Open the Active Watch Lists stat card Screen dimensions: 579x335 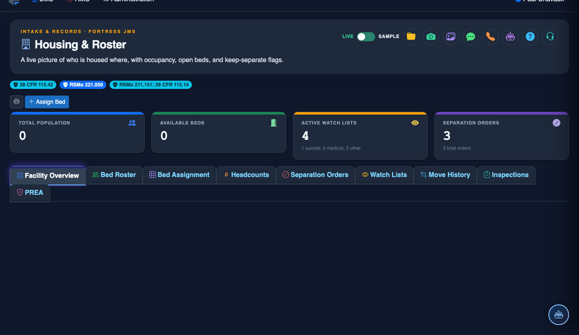tap(360, 135)
